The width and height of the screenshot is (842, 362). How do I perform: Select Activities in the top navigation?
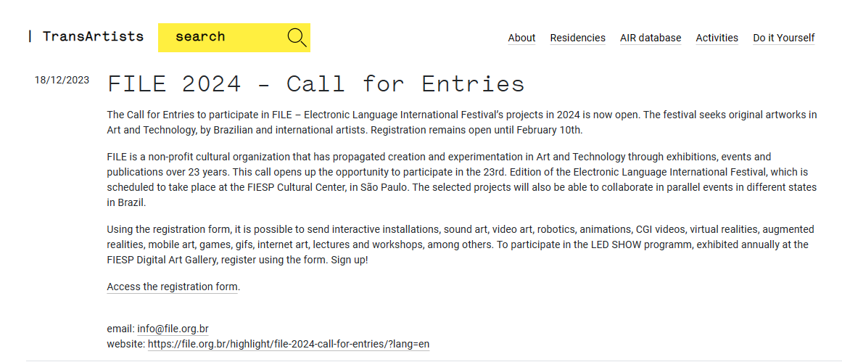tap(717, 38)
